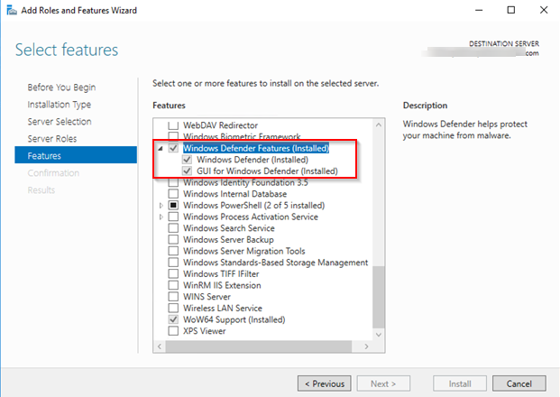Select the WebDAV Redirector checkbox

point(174,125)
